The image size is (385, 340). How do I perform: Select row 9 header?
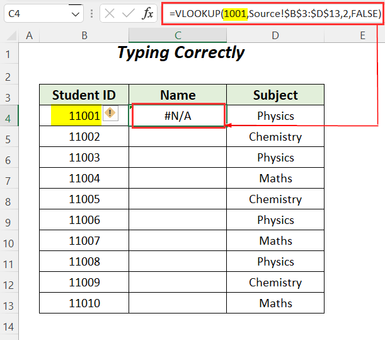pyautogui.click(x=9, y=220)
